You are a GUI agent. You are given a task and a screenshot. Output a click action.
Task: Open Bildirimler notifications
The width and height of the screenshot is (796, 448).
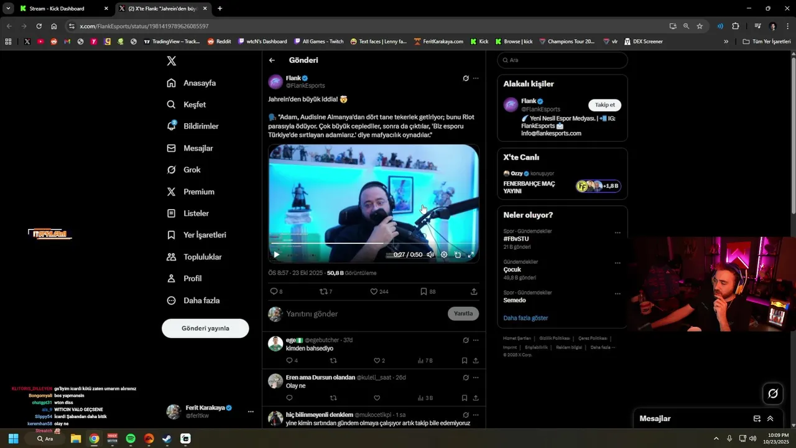coord(193,126)
